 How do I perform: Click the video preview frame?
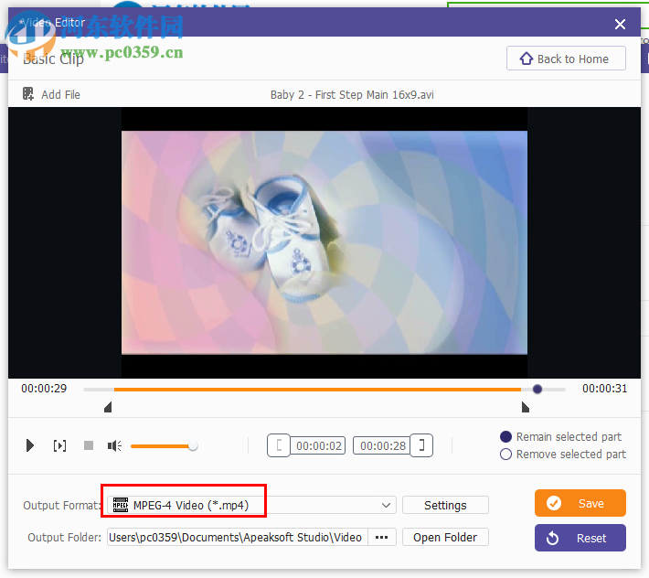pos(324,242)
